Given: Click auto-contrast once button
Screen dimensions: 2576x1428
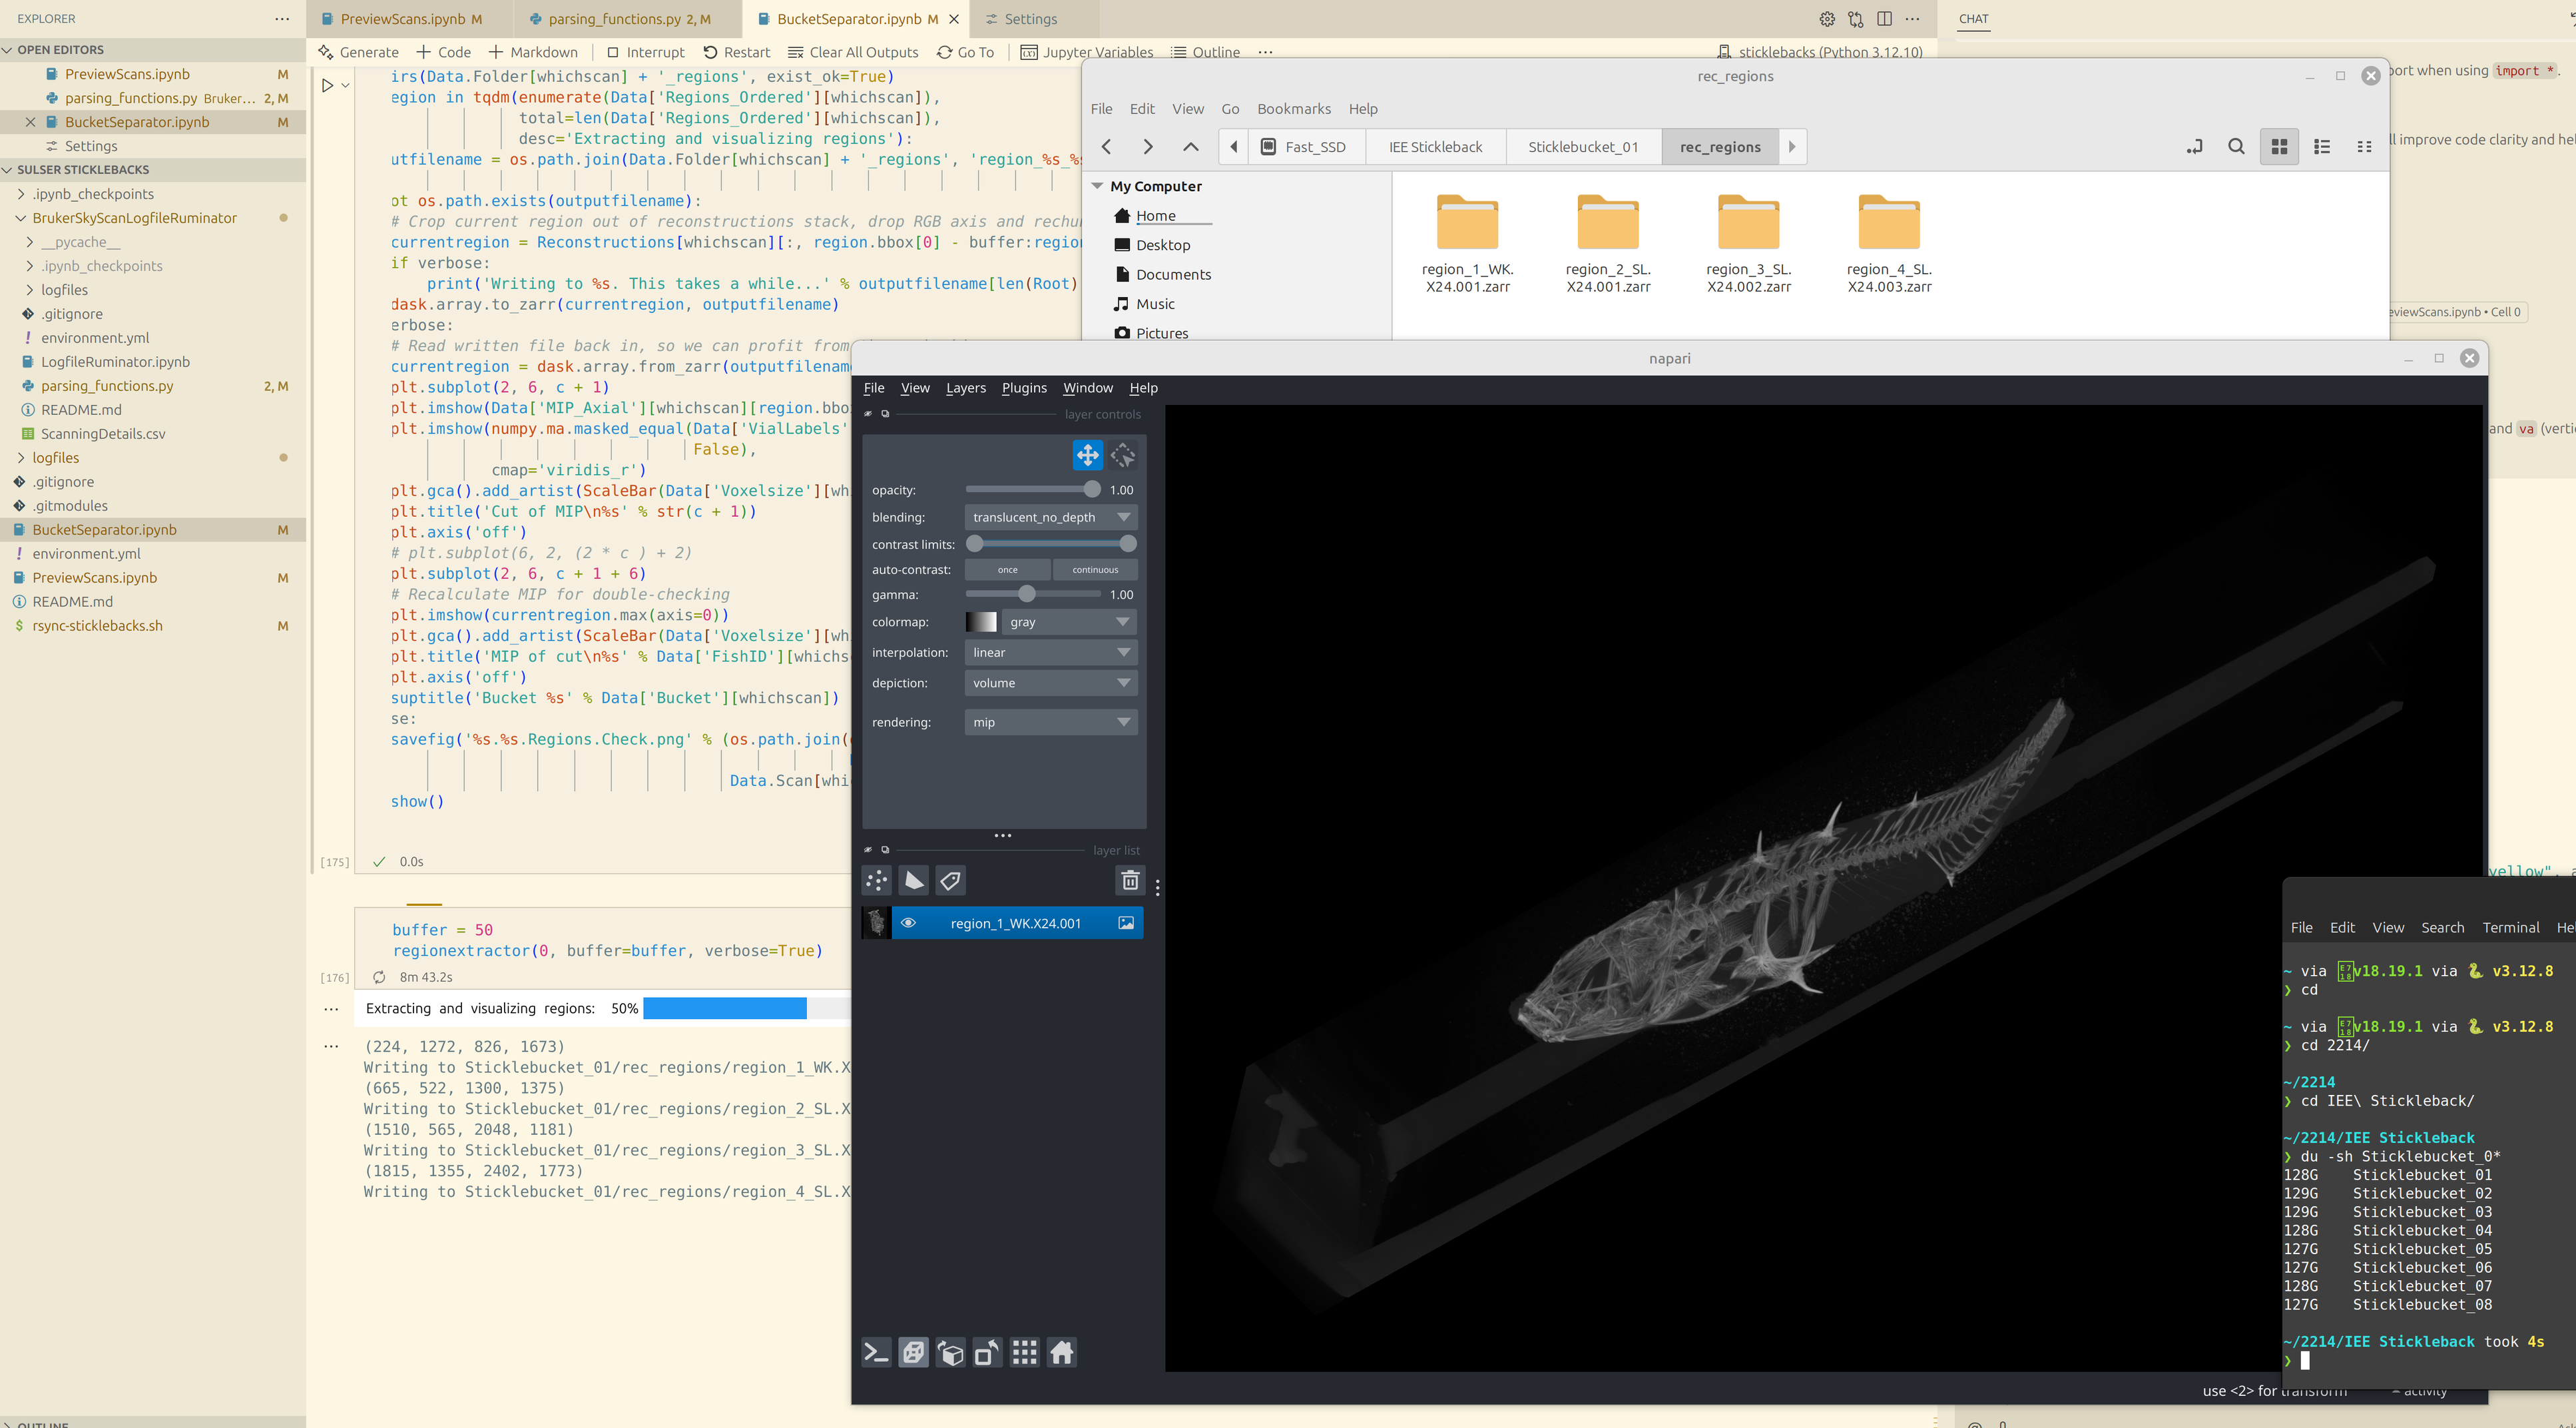Looking at the screenshot, I should [x=1007, y=569].
